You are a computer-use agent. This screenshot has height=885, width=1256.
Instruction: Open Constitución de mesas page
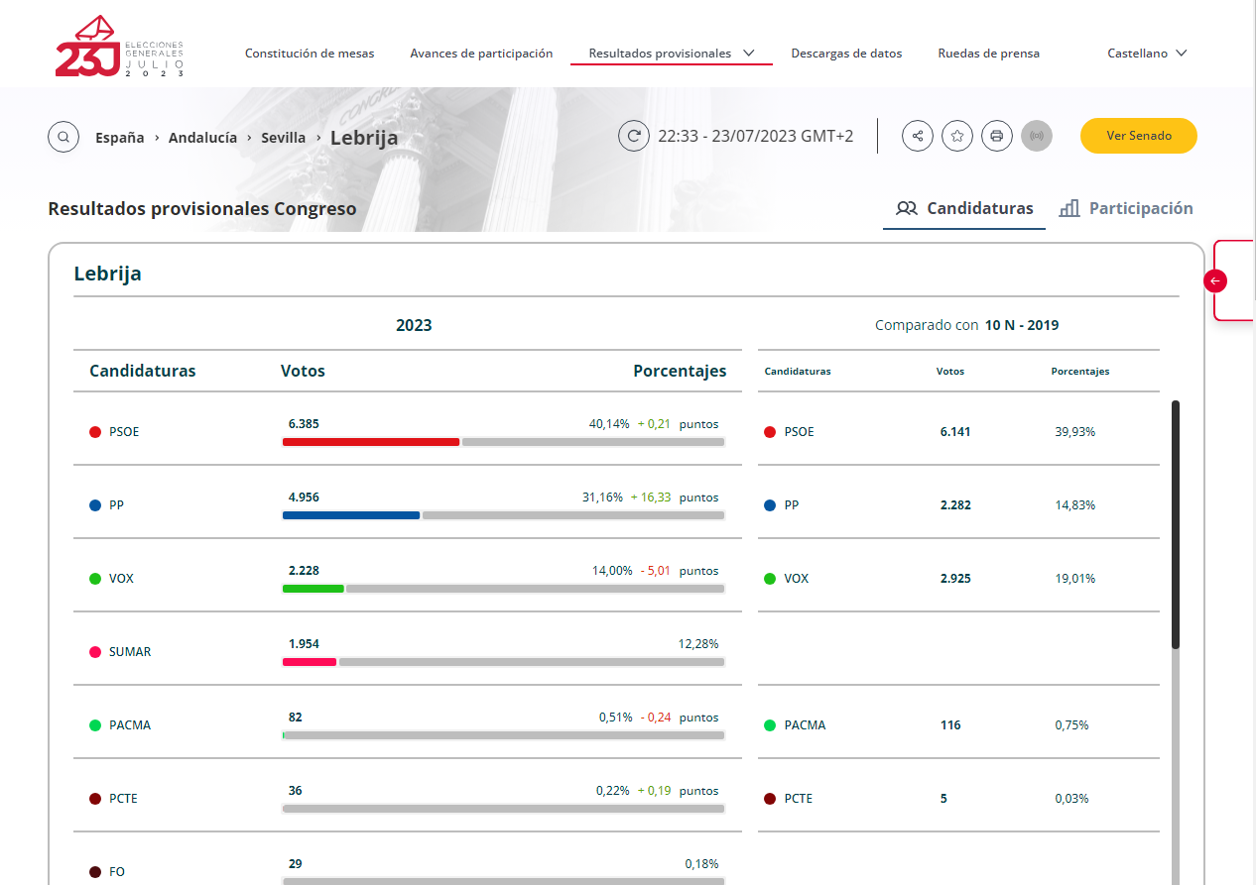(310, 54)
